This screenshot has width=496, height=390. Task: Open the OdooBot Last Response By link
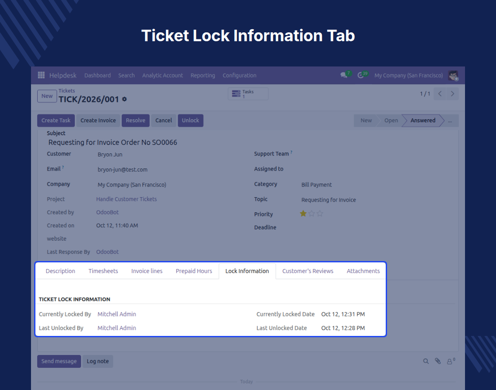(x=108, y=252)
